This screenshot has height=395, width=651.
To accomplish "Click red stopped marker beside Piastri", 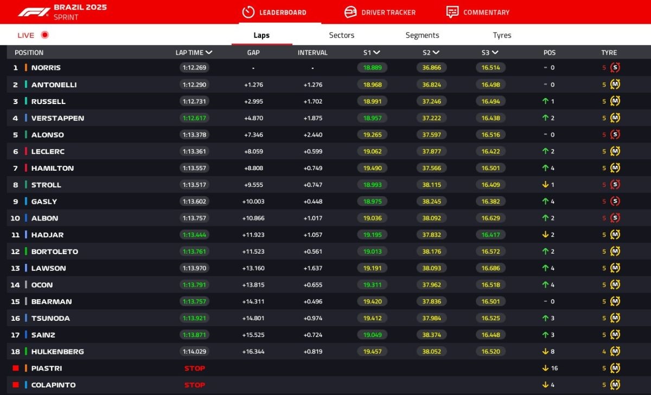I will coord(16,368).
